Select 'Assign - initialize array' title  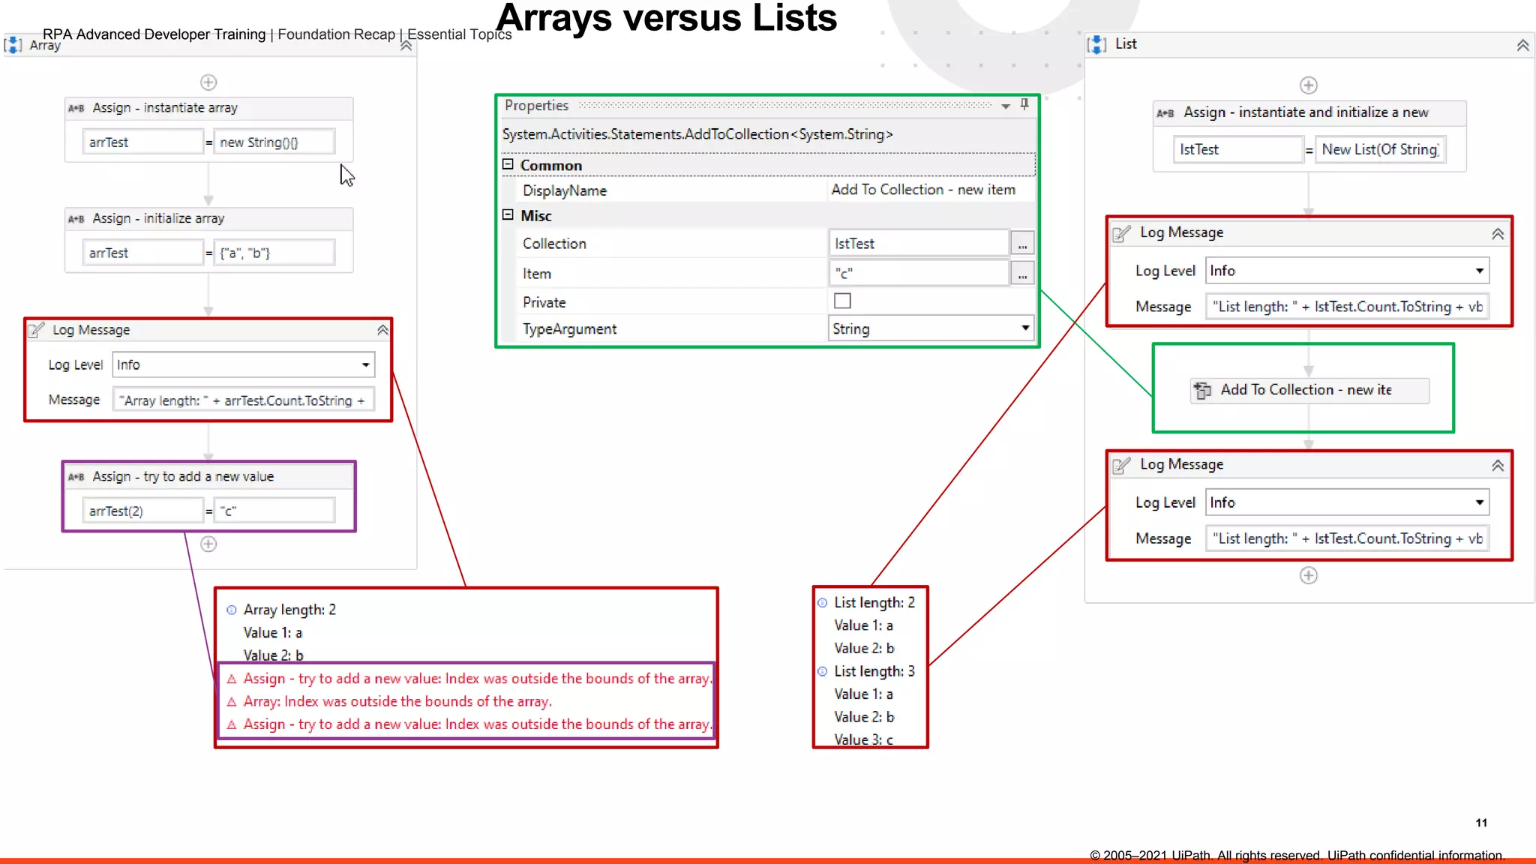[x=158, y=219]
